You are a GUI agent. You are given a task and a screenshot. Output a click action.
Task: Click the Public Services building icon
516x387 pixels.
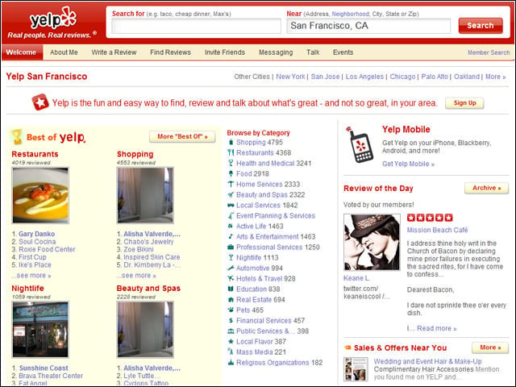[231, 331]
